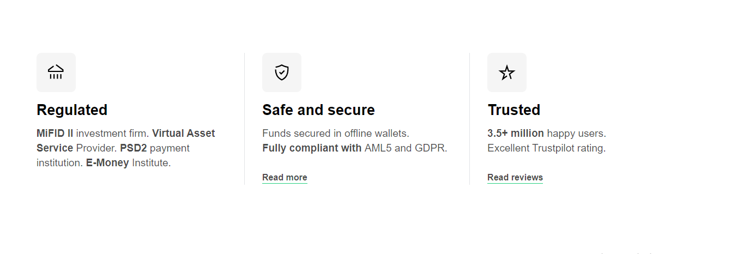Click the bold MiFID II text
The image size is (731, 254).
(55, 134)
